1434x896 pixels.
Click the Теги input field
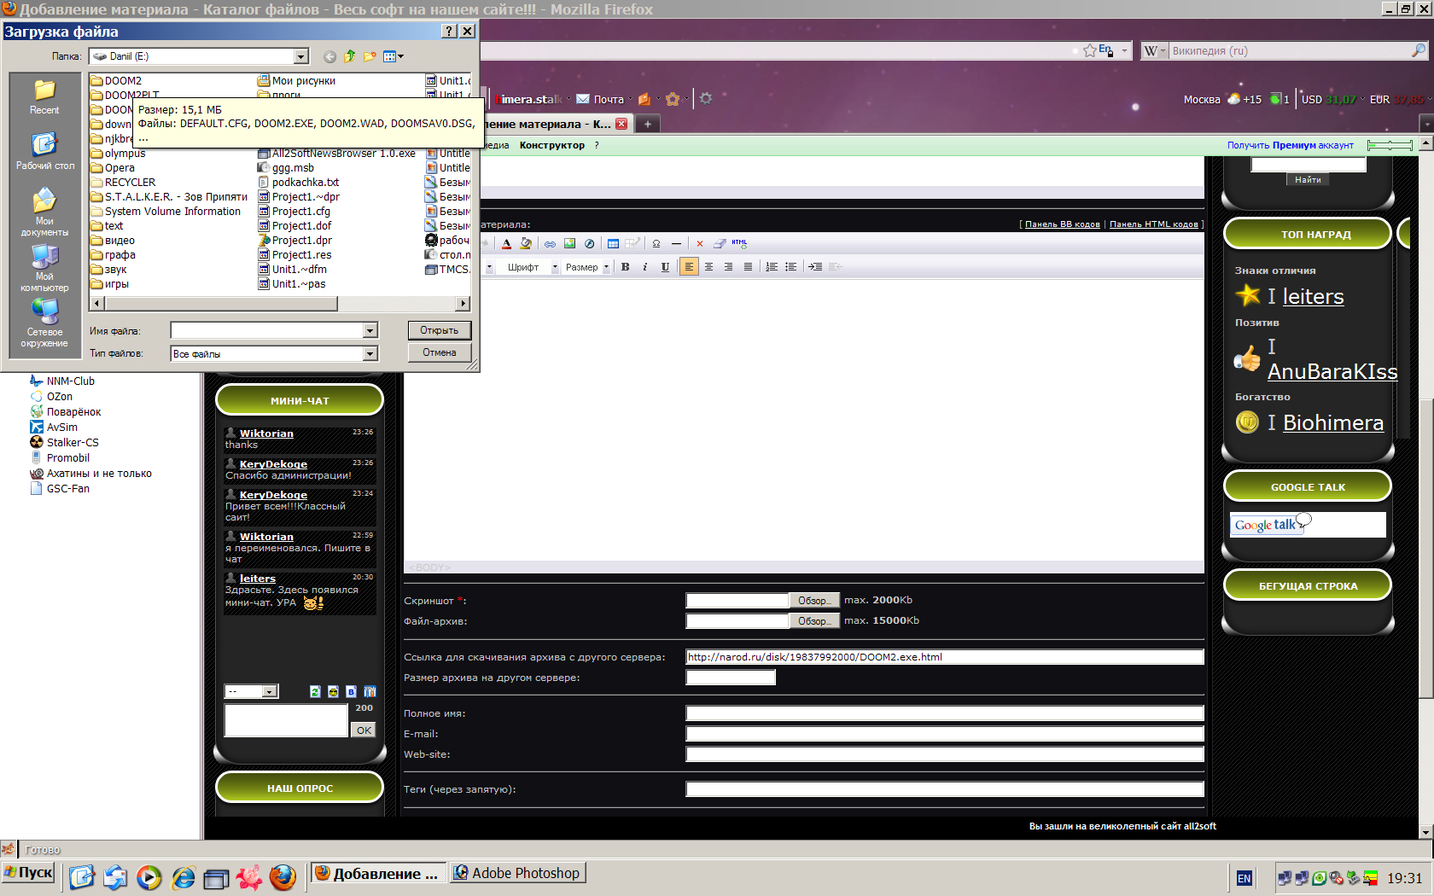pyautogui.click(x=945, y=789)
